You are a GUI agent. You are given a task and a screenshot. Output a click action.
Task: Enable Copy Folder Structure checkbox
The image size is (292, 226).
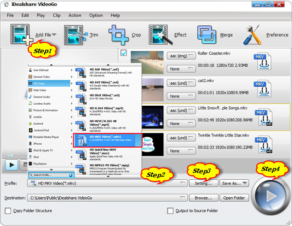8,211
